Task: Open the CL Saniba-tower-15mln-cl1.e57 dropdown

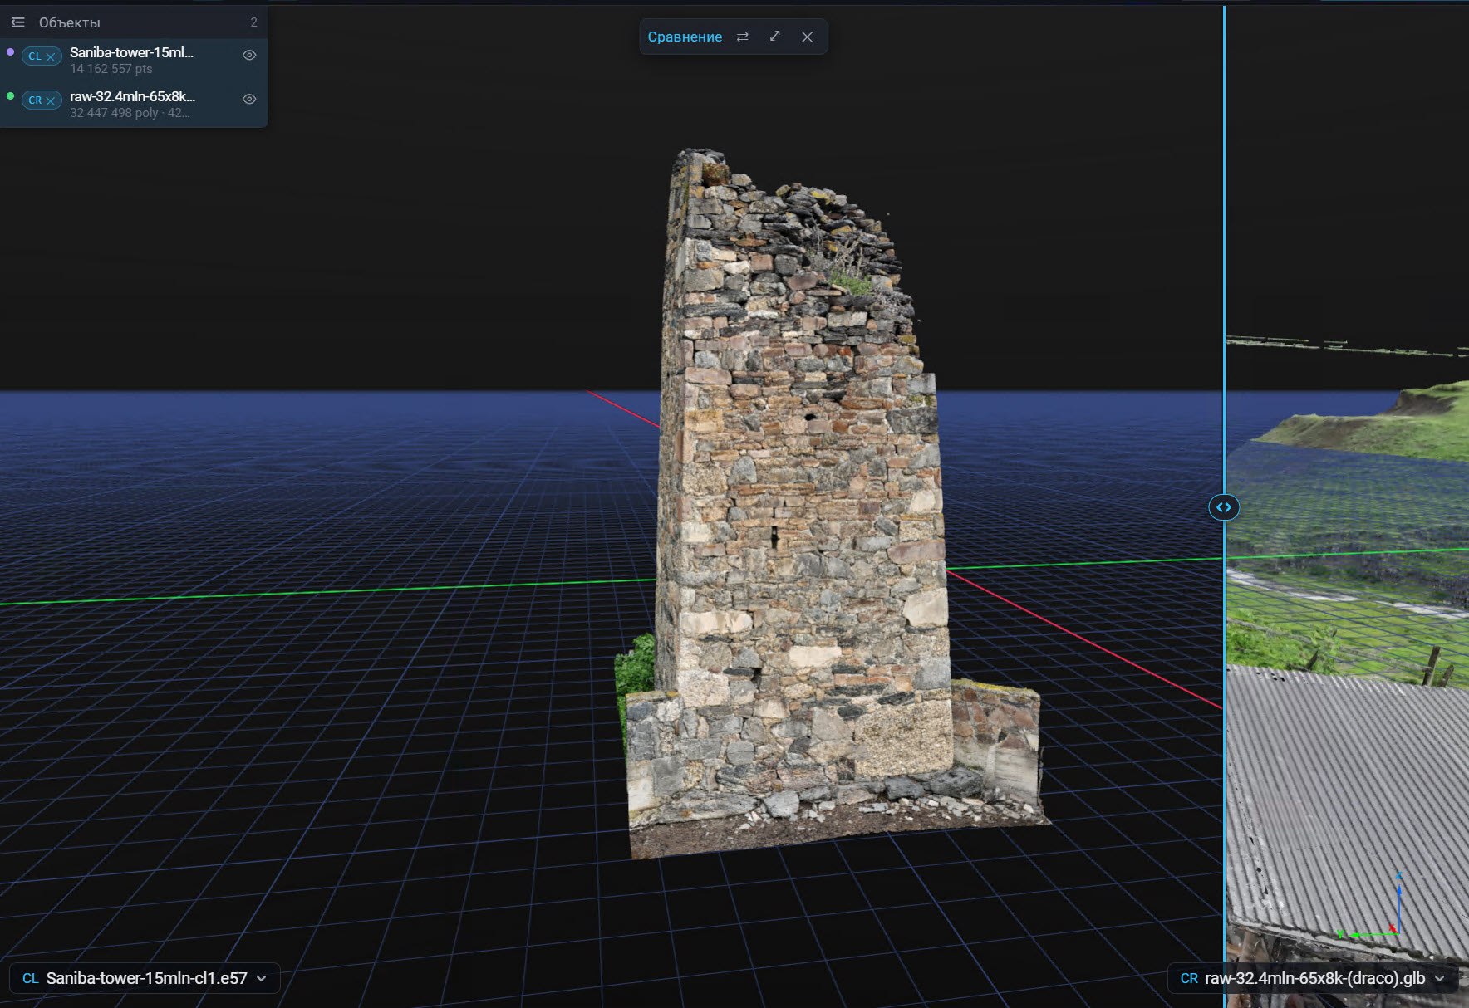Action: [x=145, y=978]
